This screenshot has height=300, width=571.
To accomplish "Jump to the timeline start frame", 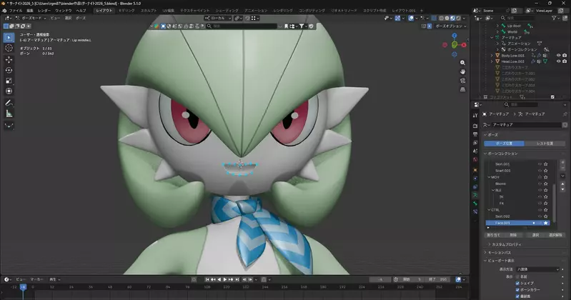I will (207, 279).
